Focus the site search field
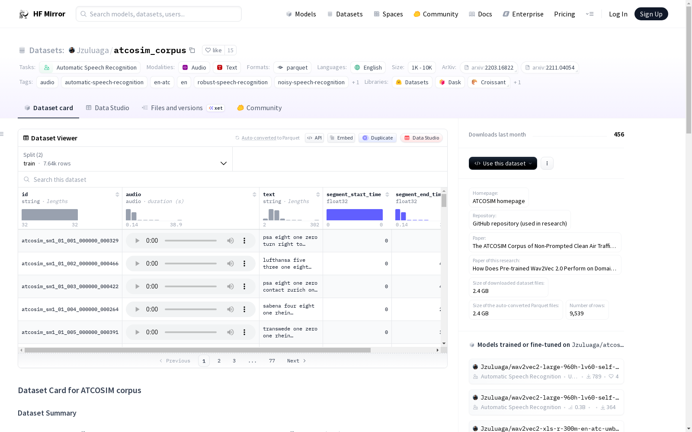This screenshot has width=692, height=432. (159, 14)
